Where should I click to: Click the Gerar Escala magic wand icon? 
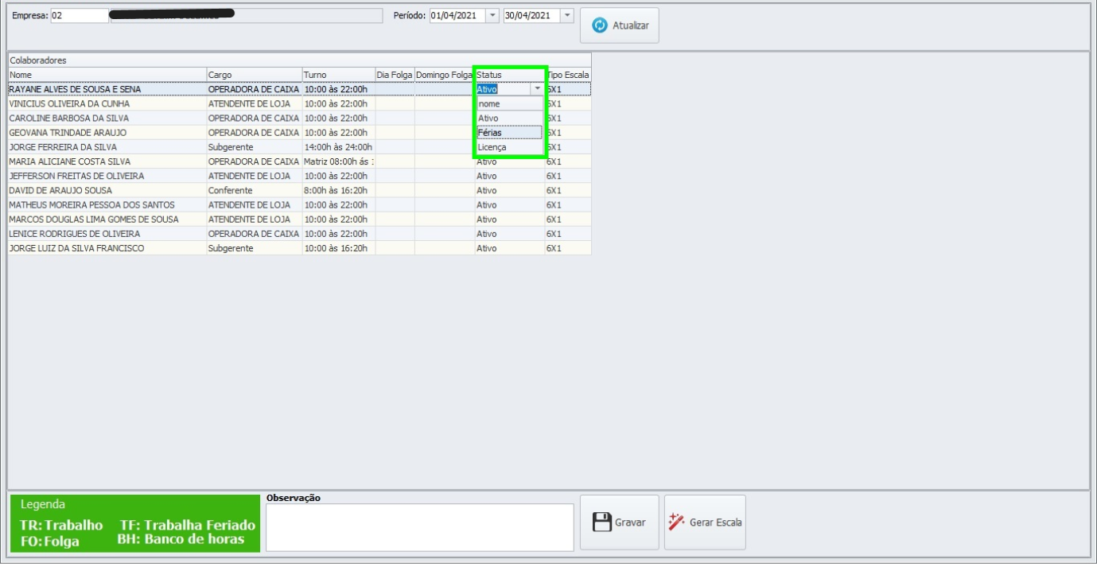pyautogui.click(x=677, y=522)
